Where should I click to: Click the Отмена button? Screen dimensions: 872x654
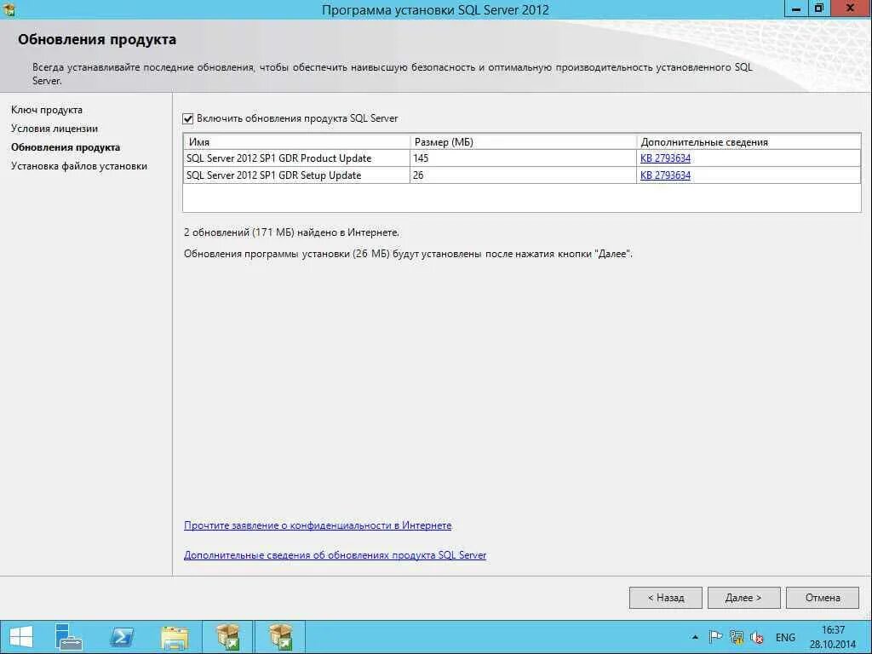tap(823, 598)
